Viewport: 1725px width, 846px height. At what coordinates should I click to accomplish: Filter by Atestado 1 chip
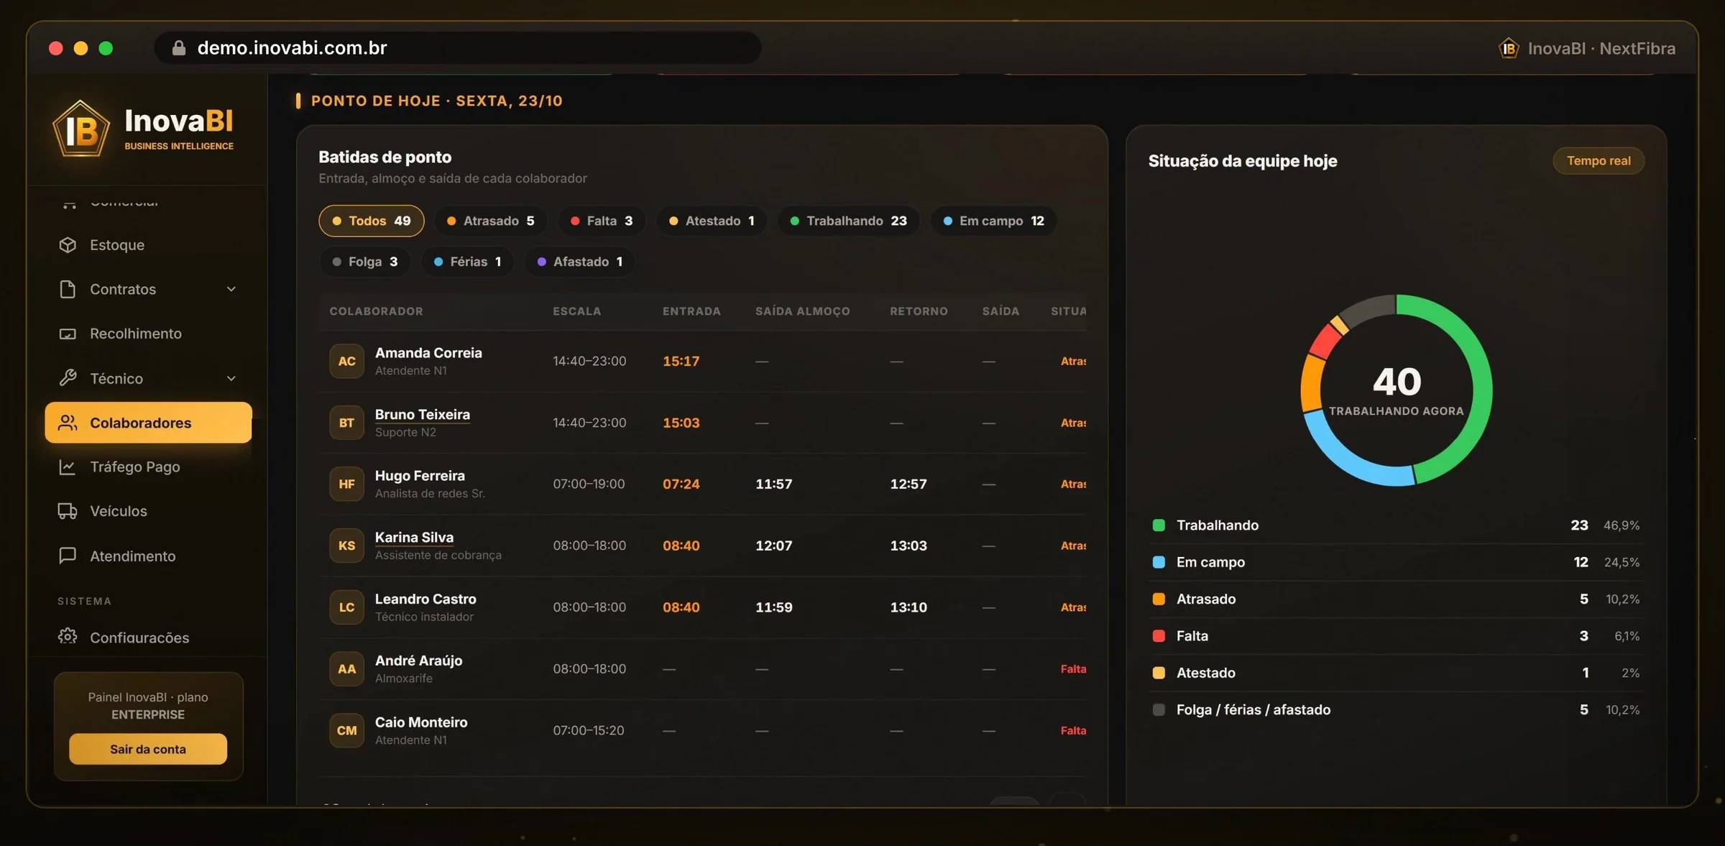pos(712,221)
